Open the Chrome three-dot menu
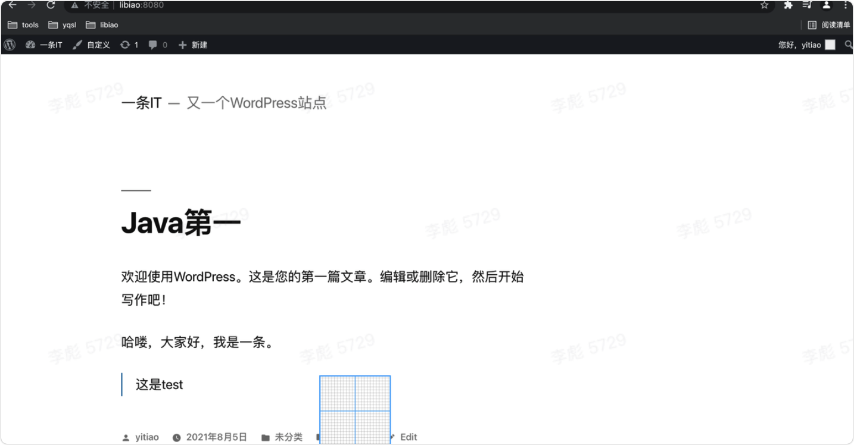The height and width of the screenshot is (445, 854). 845,5
